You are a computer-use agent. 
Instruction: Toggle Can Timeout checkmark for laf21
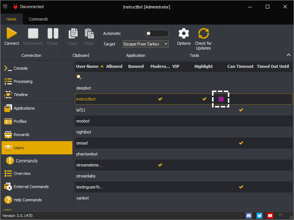click(241, 110)
